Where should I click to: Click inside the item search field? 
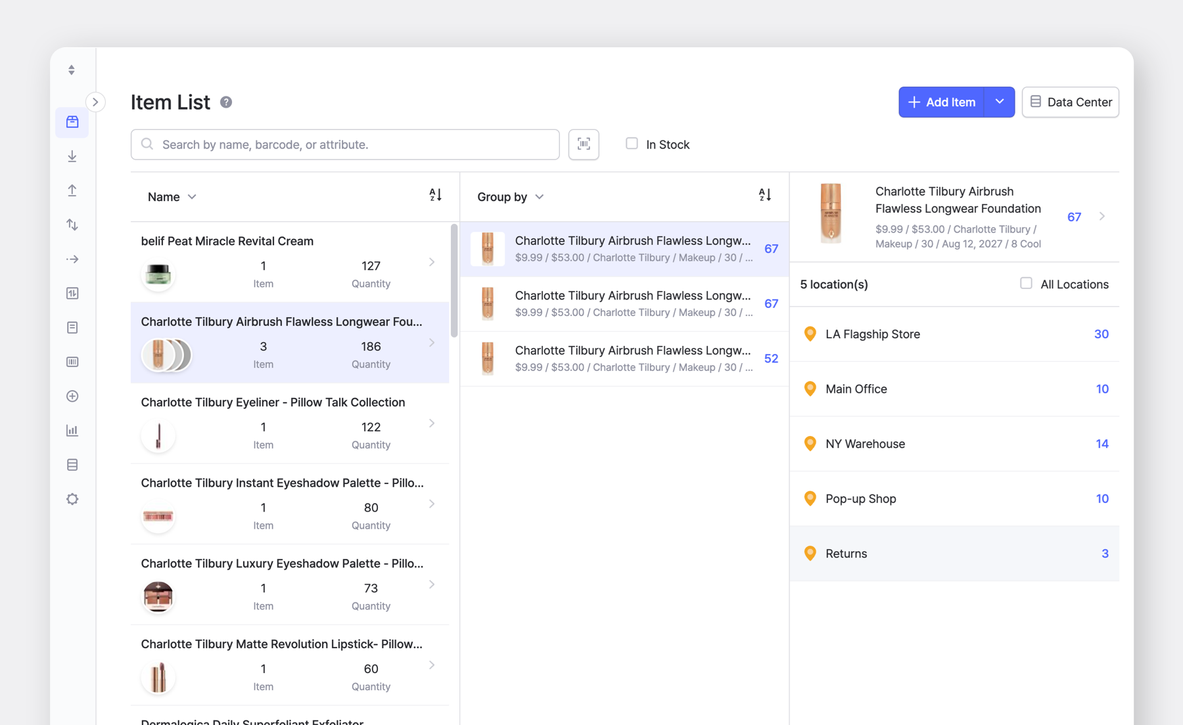pos(344,144)
